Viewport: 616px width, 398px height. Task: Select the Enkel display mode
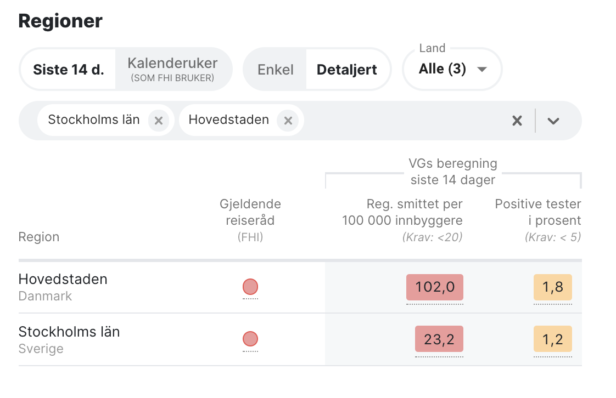[x=276, y=70]
